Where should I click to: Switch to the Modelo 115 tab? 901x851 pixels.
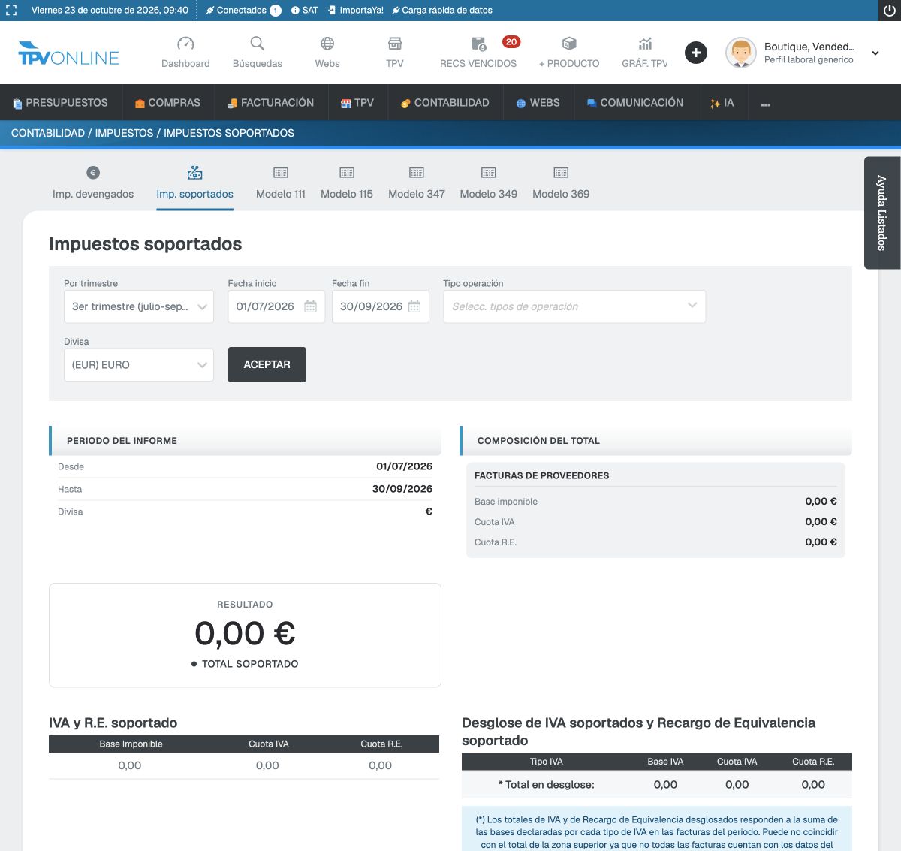tap(347, 183)
